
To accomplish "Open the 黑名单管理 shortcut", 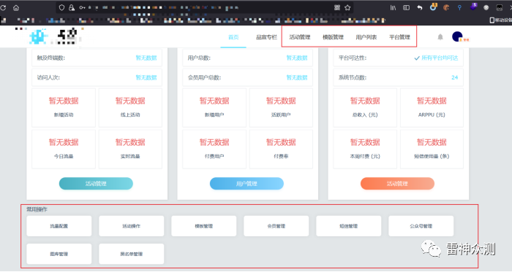I will (131, 254).
